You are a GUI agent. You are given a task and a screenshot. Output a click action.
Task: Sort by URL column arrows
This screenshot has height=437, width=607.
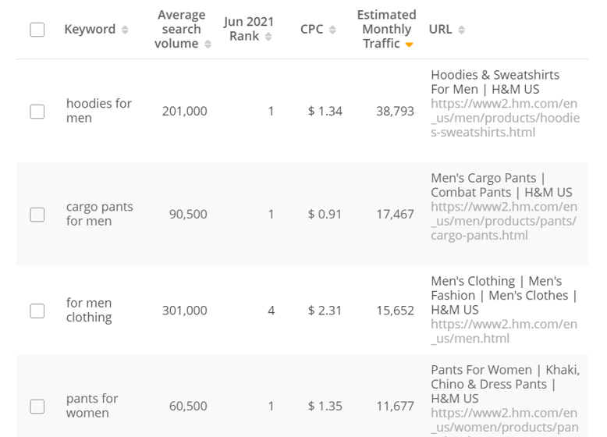pyautogui.click(x=461, y=30)
